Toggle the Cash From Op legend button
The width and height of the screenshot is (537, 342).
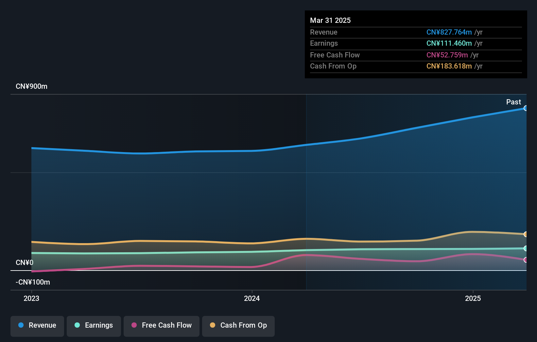[x=238, y=326]
